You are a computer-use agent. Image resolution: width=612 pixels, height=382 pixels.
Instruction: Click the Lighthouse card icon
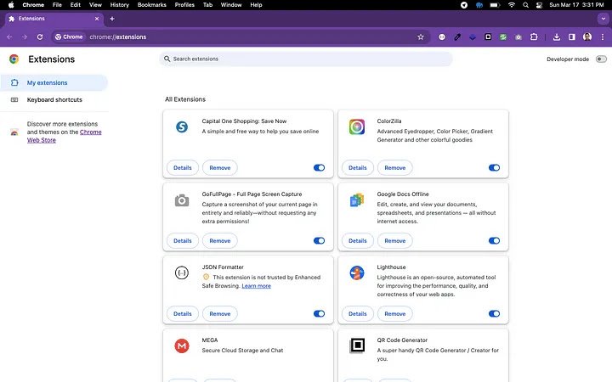tap(357, 272)
